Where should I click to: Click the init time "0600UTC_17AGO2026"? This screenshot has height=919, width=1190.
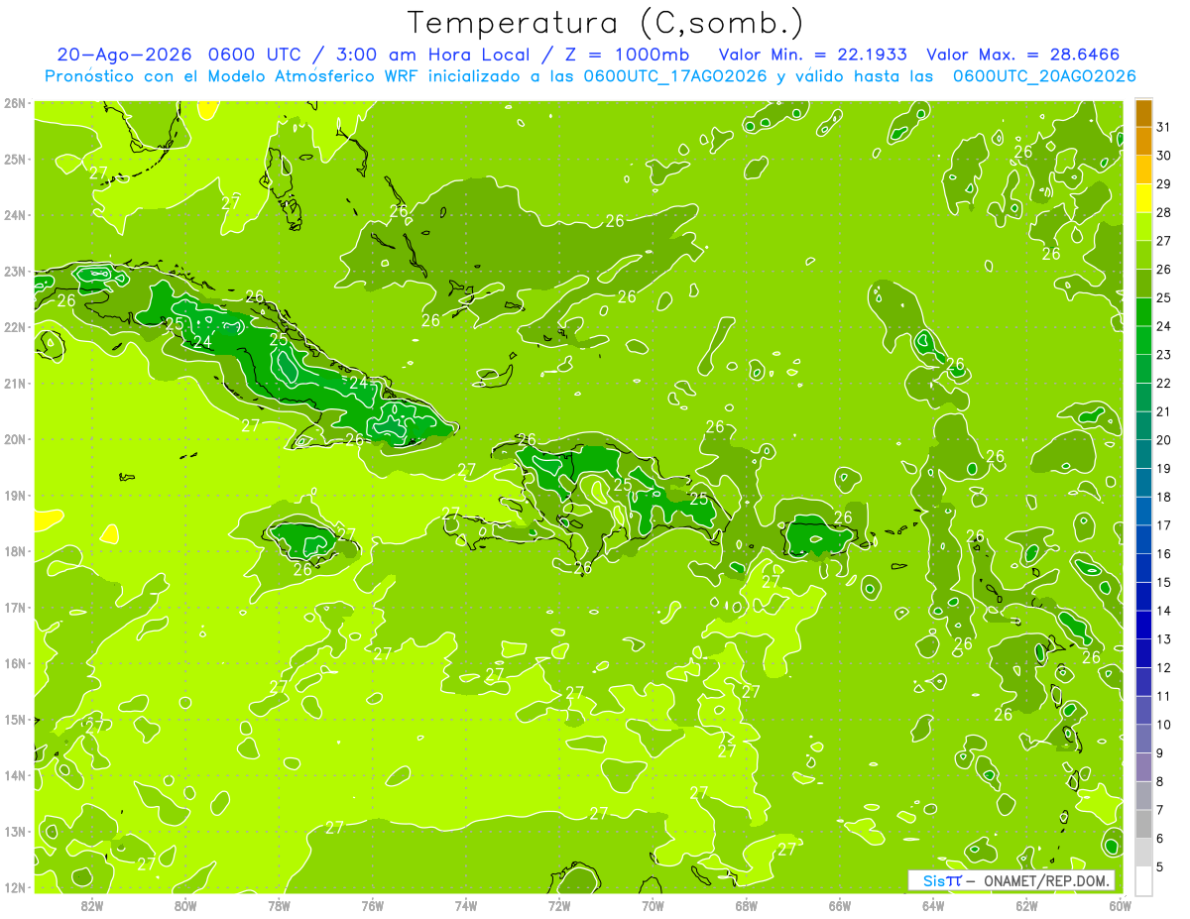tap(675, 76)
